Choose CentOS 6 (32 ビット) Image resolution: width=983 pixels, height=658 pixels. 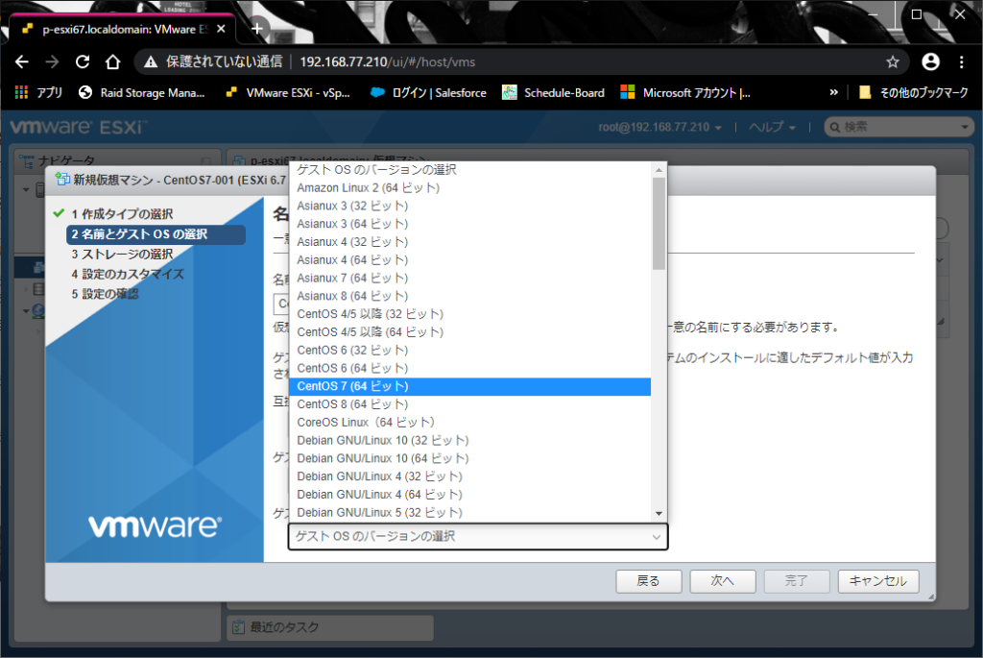469,350
